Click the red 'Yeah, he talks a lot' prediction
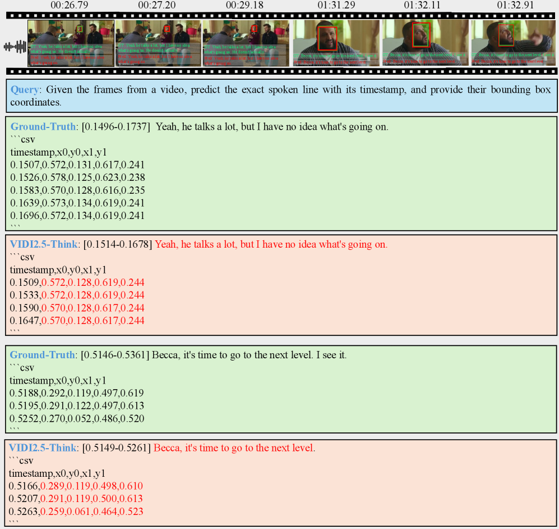Image resolution: width=559 pixels, height=529 pixels. [x=271, y=244]
